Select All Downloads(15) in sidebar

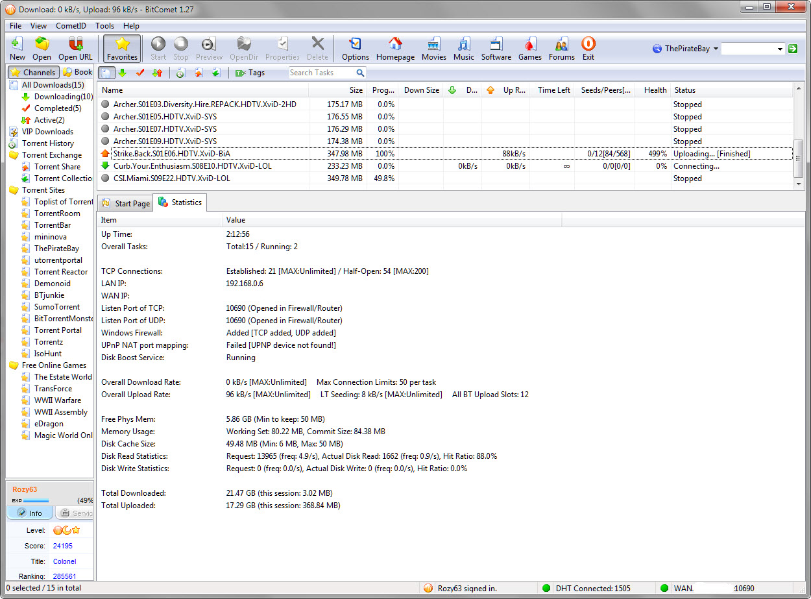click(47, 85)
